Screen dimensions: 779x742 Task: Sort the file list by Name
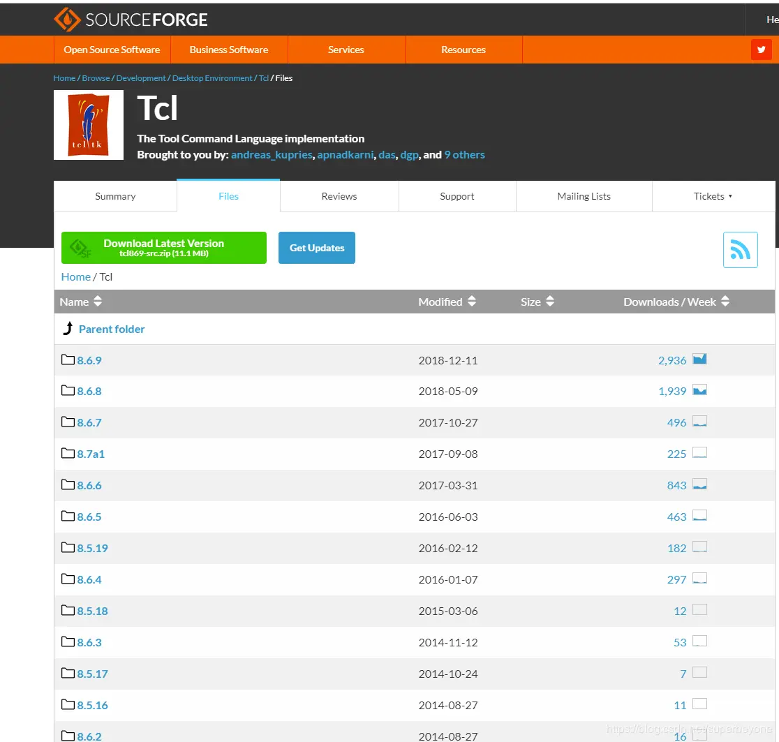(x=80, y=302)
